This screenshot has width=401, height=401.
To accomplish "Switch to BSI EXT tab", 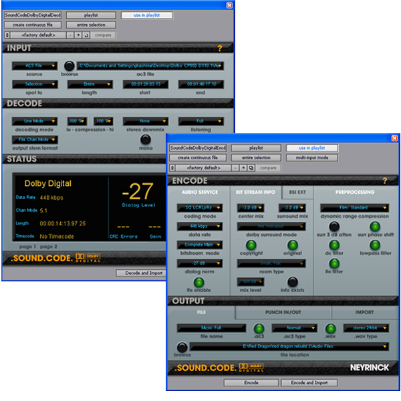I will coord(297,192).
